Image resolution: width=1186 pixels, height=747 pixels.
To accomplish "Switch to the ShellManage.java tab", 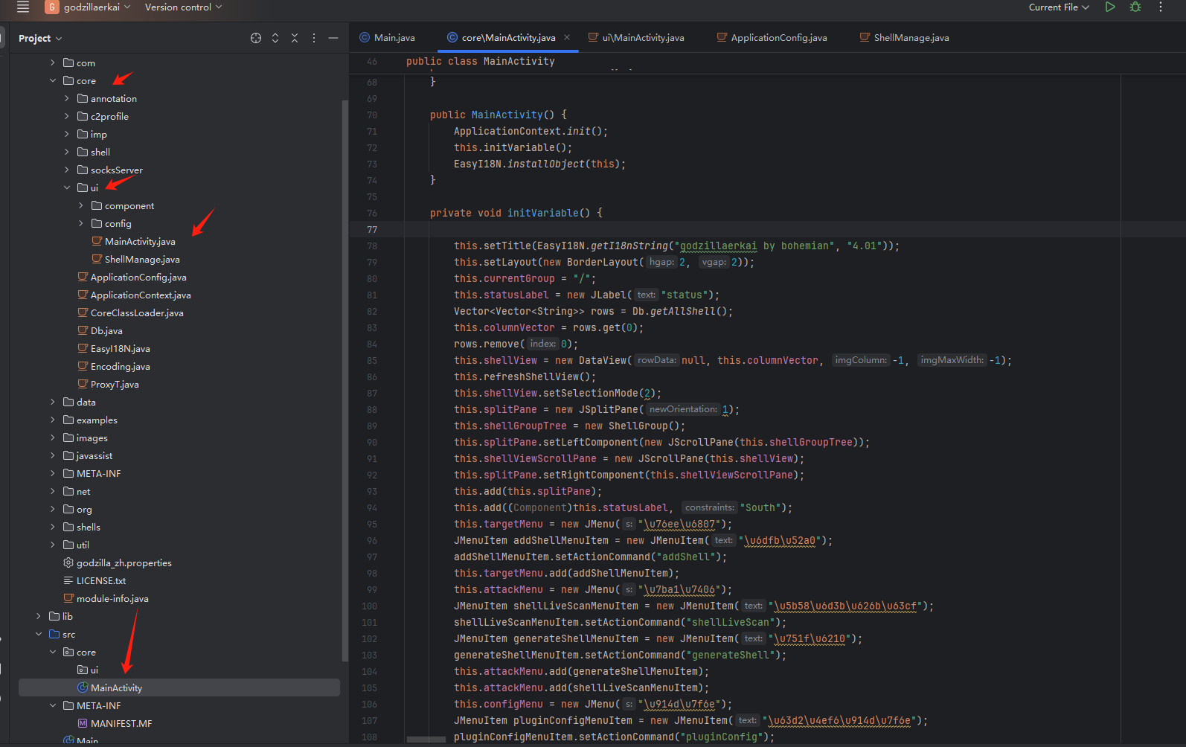I will (x=904, y=38).
